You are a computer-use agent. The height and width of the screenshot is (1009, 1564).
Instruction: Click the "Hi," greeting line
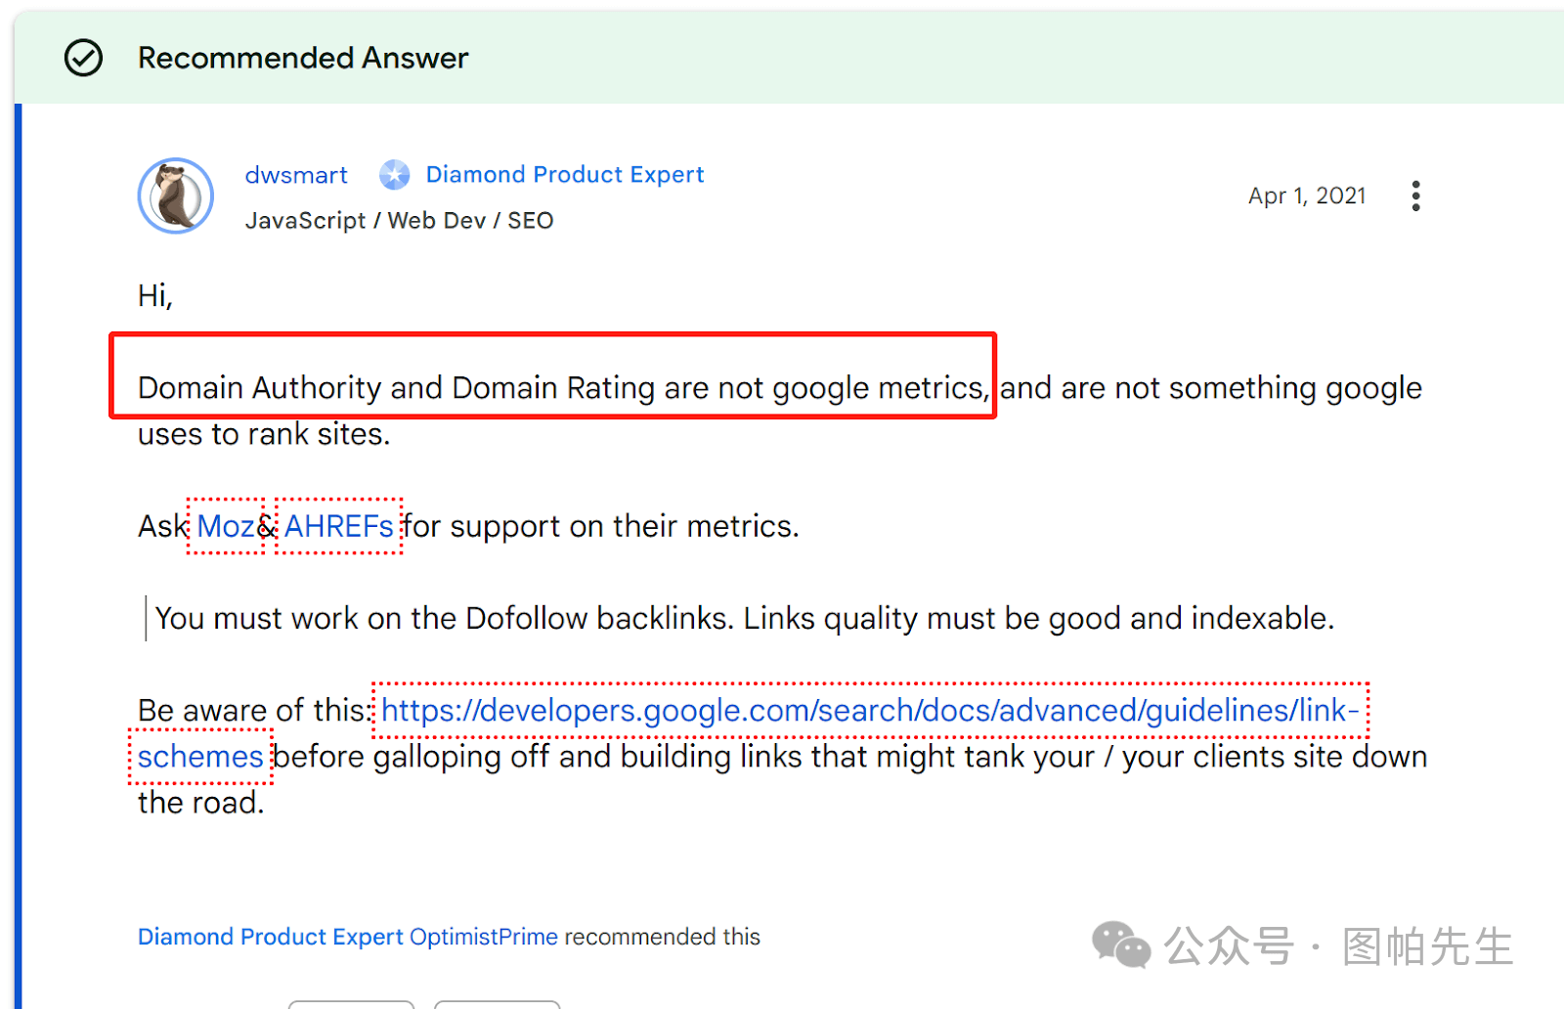(155, 295)
